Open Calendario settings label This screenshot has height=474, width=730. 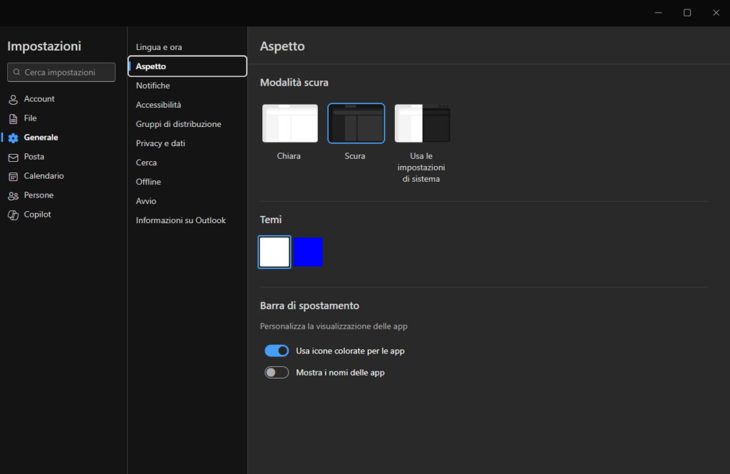click(43, 175)
